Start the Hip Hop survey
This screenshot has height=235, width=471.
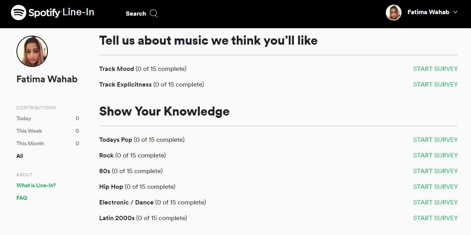[435, 187]
